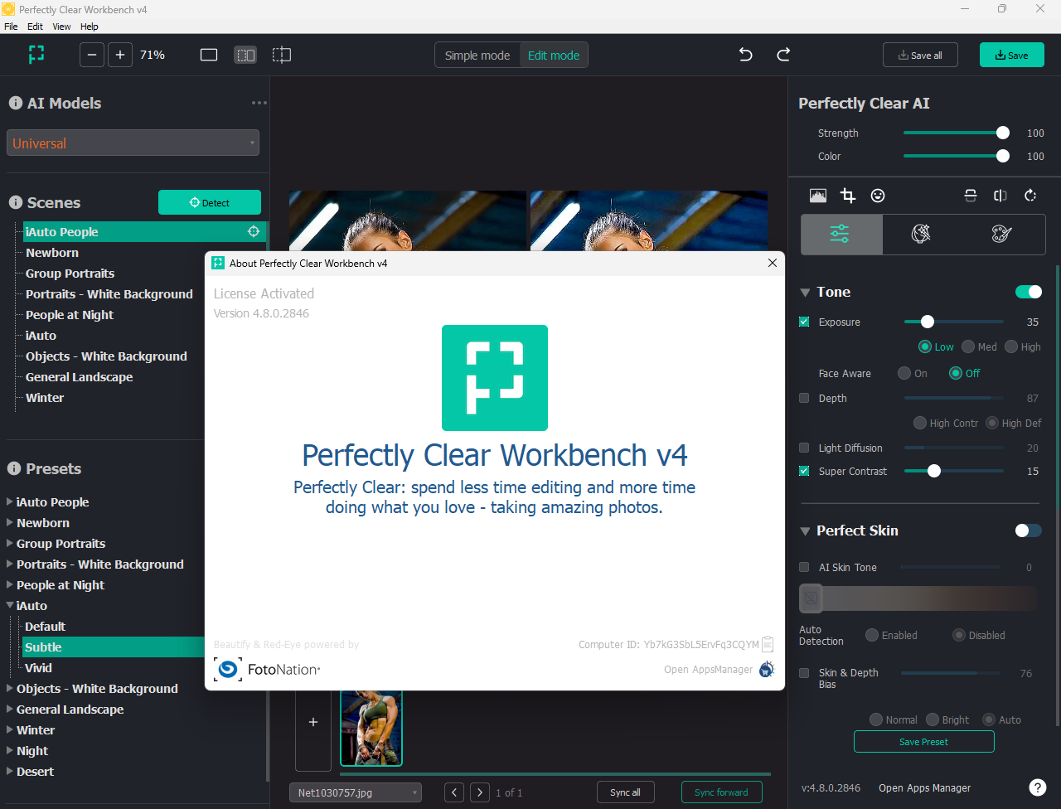1061x809 pixels.
Task: Click the info icon beside Presets
Action: point(14,468)
